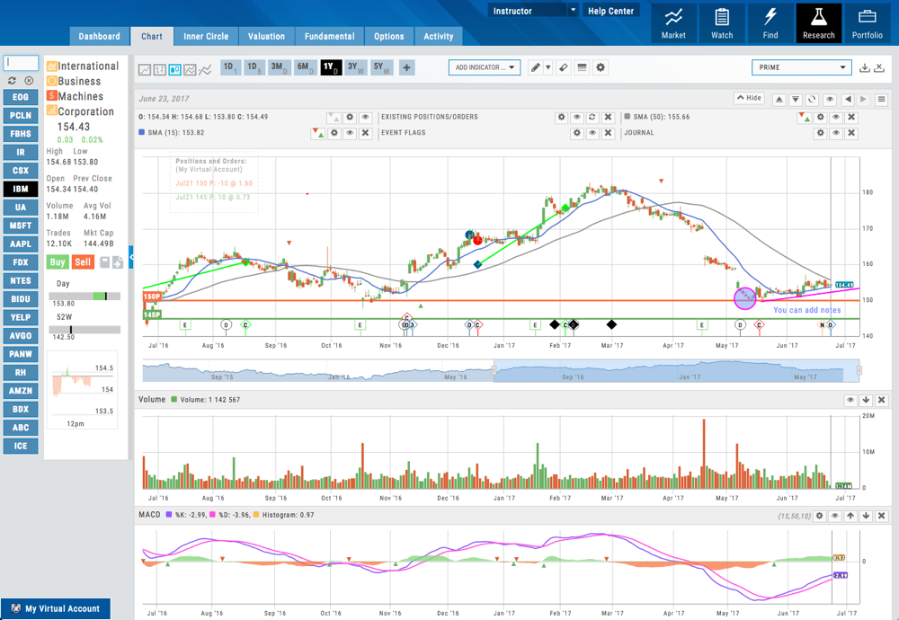Open the Portfolio section
Viewport: 899px width, 620px height.
click(x=867, y=23)
